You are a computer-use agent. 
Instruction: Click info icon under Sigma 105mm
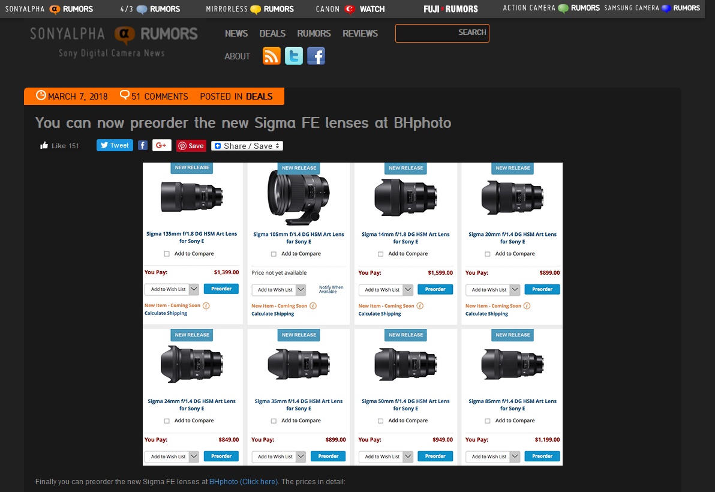[313, 306]
